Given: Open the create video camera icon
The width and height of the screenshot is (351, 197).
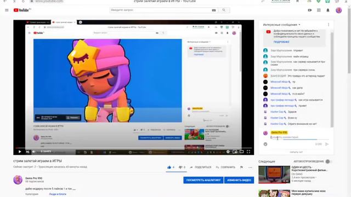Looking at the screenshot, I should click(x=310, y=10).
